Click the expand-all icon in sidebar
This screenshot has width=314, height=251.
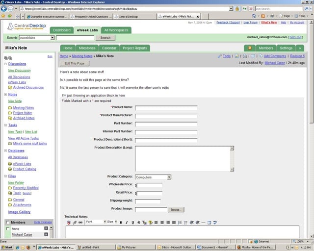click(6, 58)
